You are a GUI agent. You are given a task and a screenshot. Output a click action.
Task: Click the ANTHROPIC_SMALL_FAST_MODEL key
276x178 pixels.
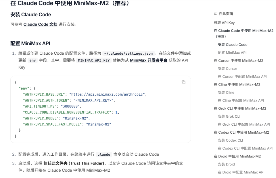pos(52,124)
